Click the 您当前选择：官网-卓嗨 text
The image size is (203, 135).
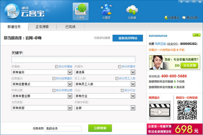(x=23, y=38)
